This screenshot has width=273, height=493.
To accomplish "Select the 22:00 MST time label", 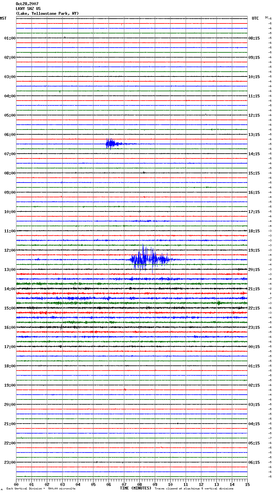I will [x=10, y=443].
